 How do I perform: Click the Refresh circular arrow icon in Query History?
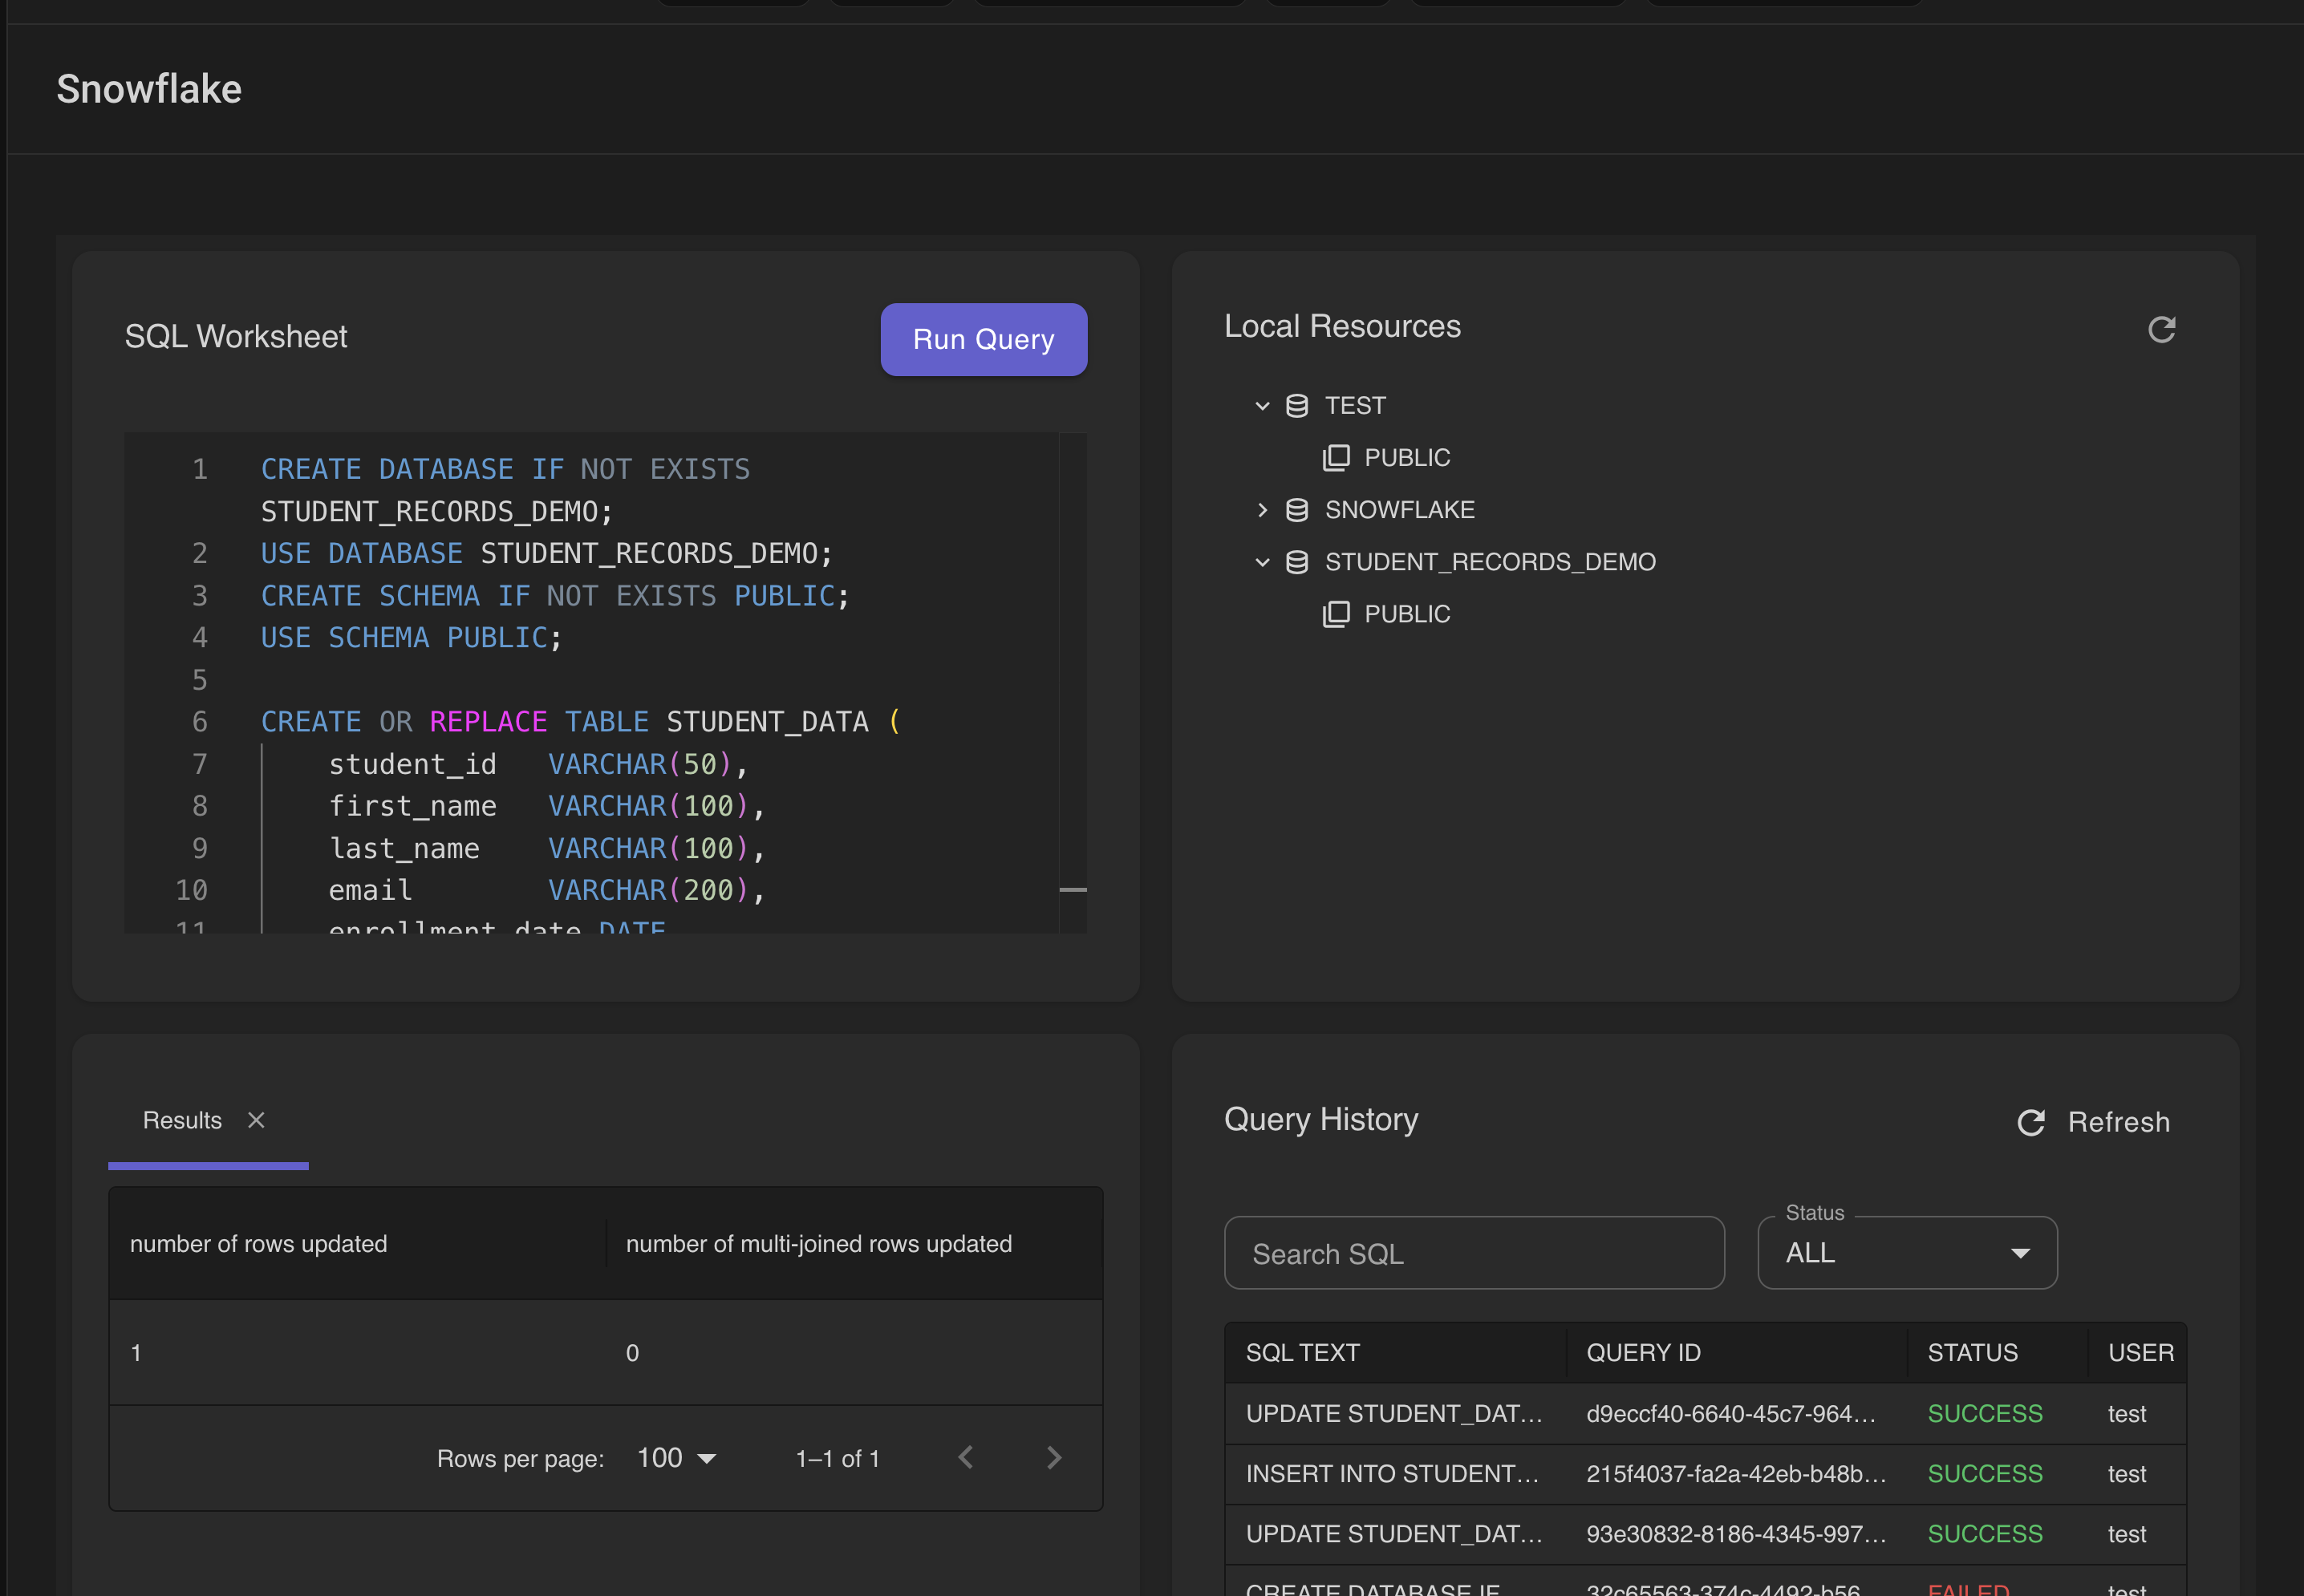click(2031, 1122)
